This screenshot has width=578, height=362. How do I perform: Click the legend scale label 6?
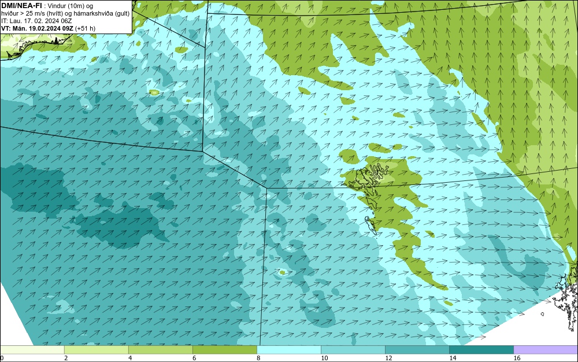pyautogui.click(x=194, y=358)
